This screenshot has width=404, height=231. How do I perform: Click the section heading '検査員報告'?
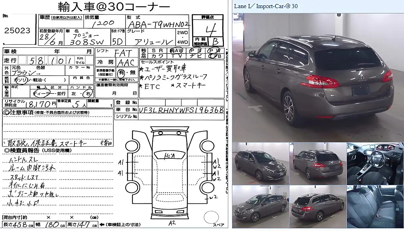tap(24, 150)
